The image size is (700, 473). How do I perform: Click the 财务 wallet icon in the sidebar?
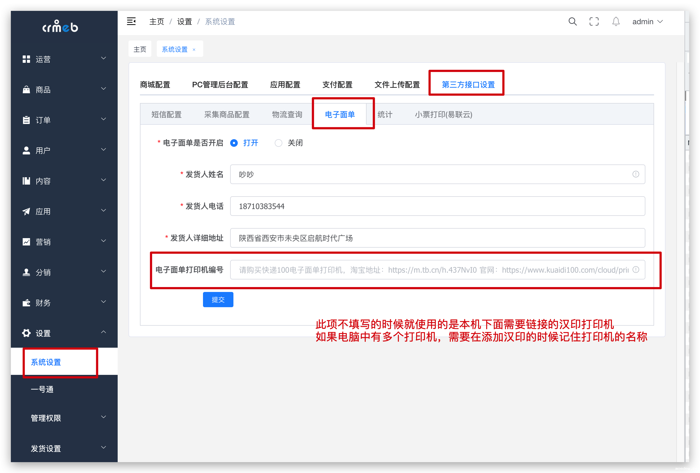(26, 303)
